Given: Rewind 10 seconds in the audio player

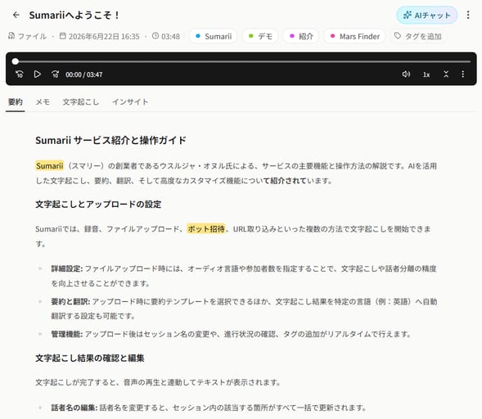Looking at the screenshot, I should (20, 74).
